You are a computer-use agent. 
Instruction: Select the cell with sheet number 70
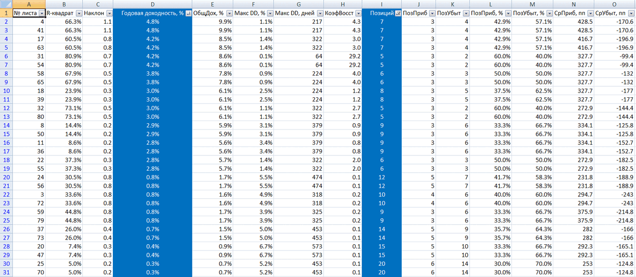point(29,272)
